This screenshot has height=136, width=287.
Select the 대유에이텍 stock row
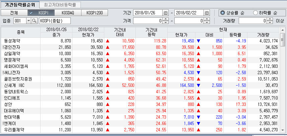pos(140,111)
